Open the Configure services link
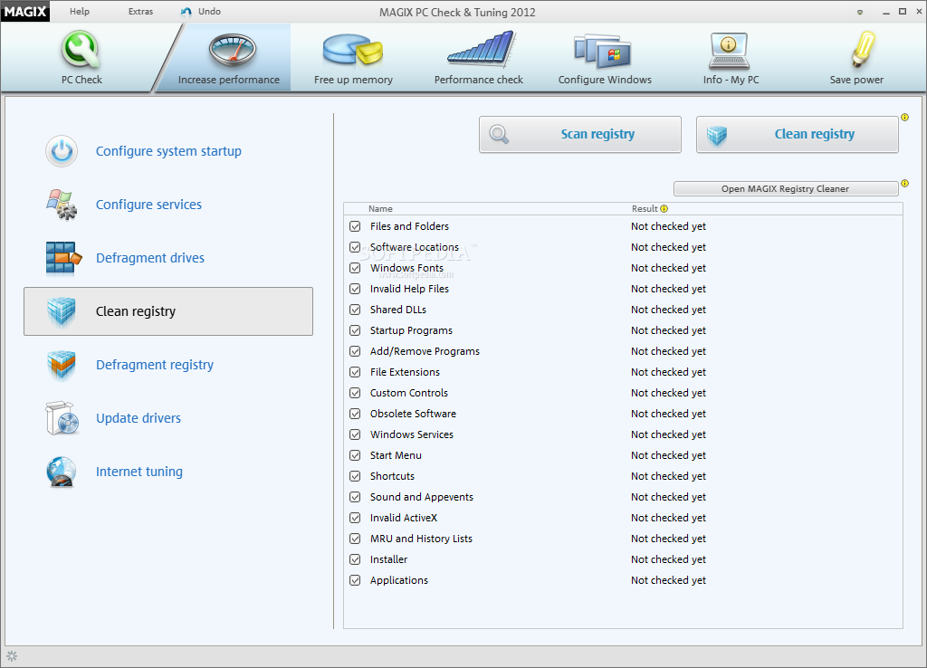Screen dimensions: 927x668 [x=148, y=205]
